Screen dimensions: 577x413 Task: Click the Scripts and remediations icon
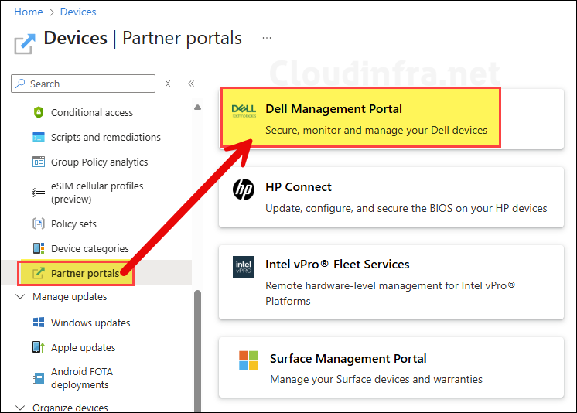coord(38,137)
